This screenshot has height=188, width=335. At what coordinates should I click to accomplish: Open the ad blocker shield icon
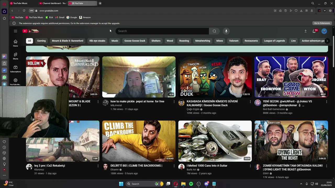(286, 11)
